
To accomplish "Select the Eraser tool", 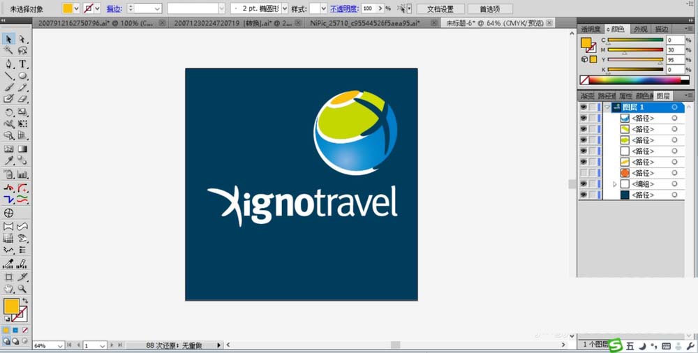I will 22,99.
